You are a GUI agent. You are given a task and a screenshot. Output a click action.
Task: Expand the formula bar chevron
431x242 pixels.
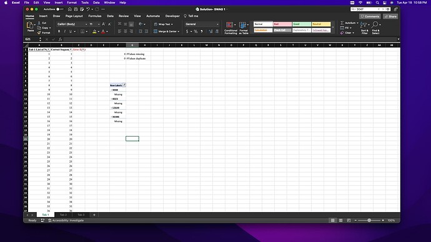coord(399,39)
